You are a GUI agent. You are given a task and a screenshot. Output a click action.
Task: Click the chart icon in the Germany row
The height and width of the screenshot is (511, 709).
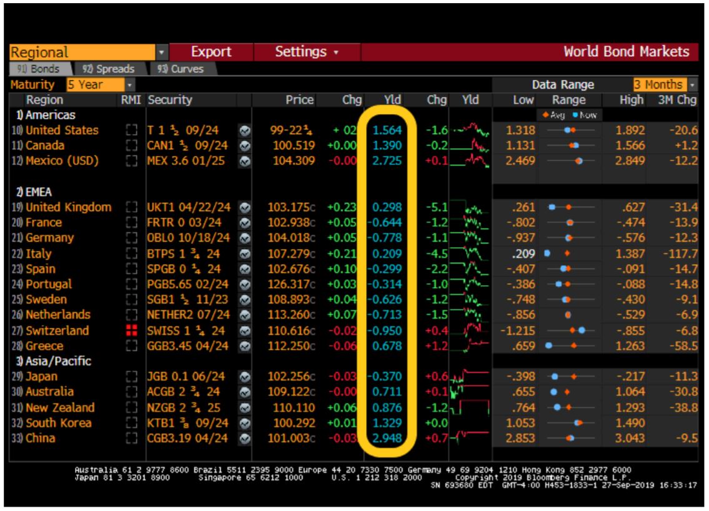(245, 238)
